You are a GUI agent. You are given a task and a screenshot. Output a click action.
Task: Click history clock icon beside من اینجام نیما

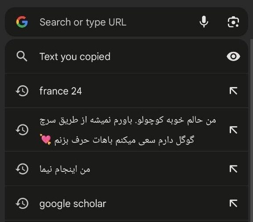tap(22, 169)
